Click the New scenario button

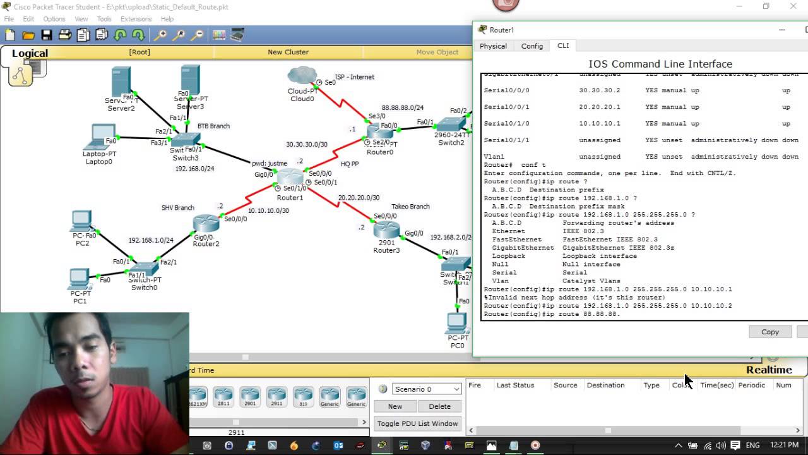click(x=395, y=406)
